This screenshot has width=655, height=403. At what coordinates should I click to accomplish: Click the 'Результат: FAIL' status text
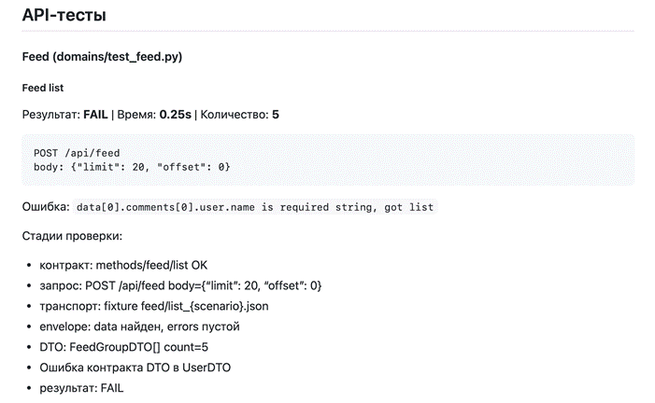[64, 115]
